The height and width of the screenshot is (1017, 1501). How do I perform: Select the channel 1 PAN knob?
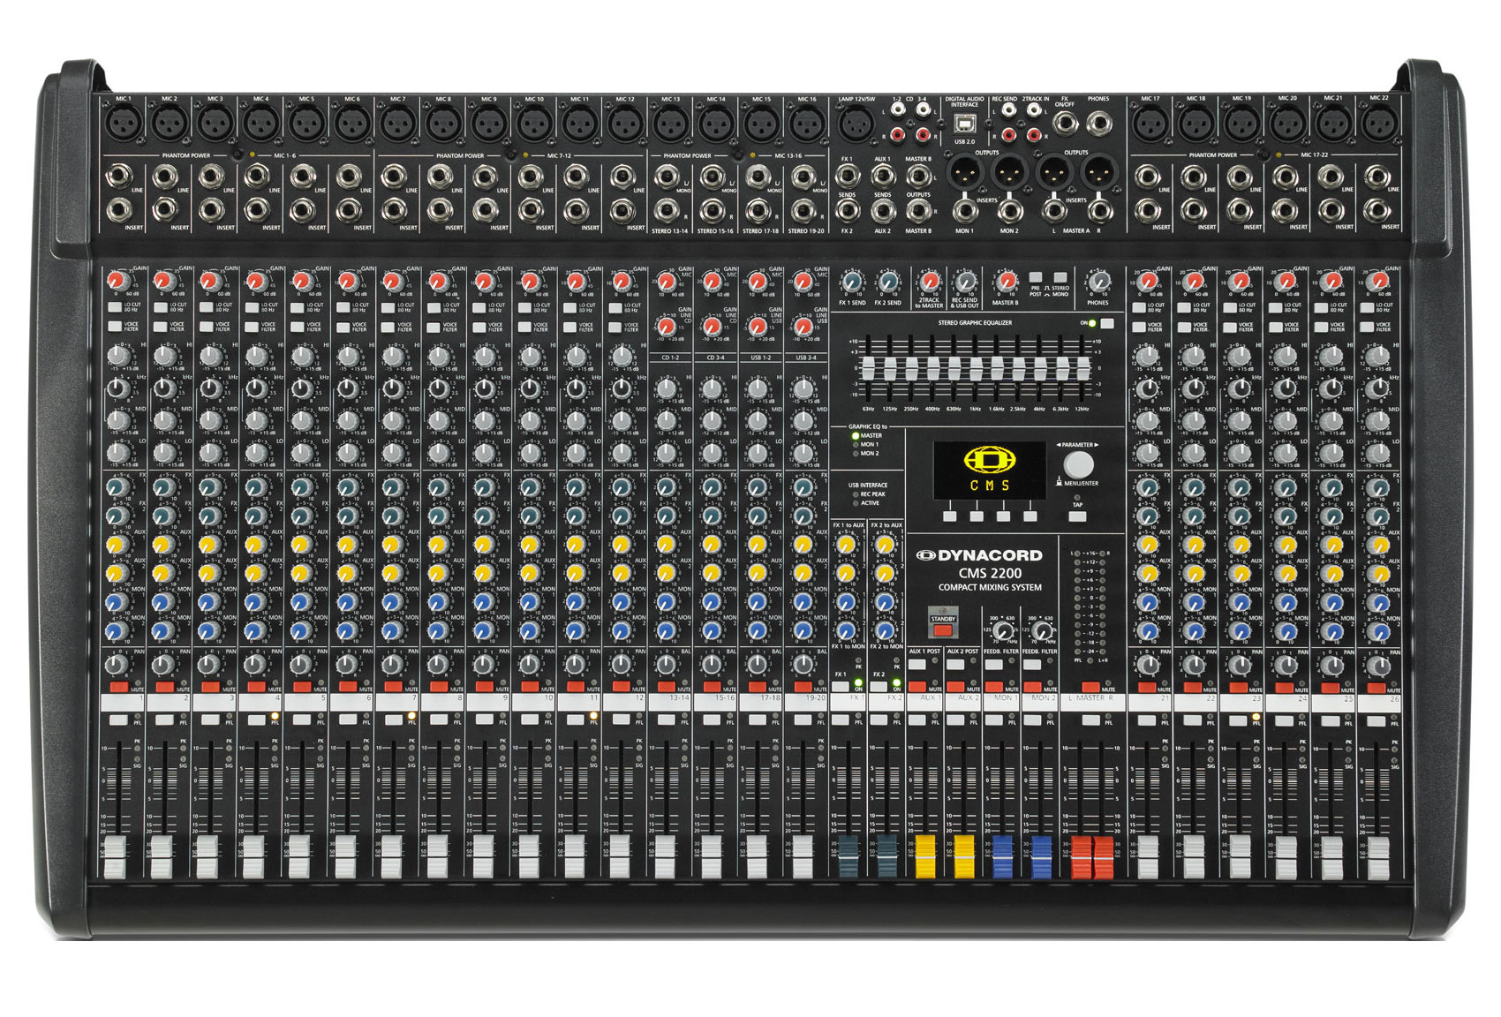click(117, 665)
